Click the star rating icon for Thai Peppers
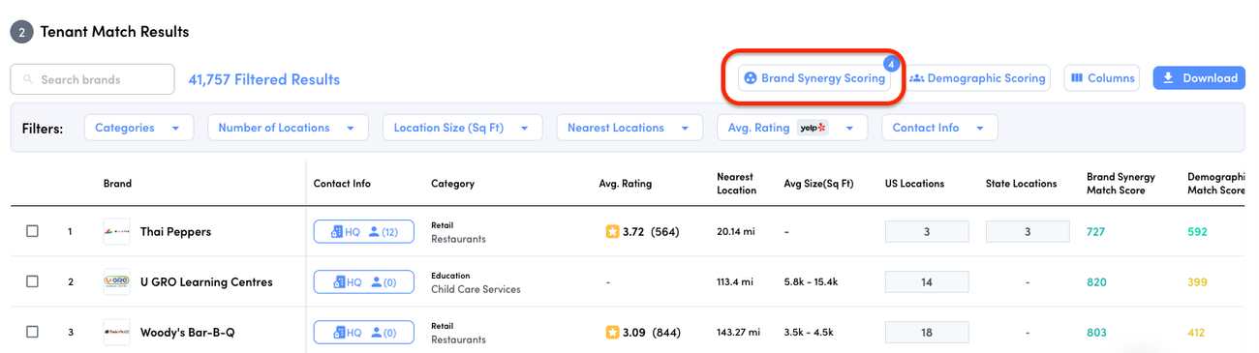This screenshot has height=353, width=1259. [612, 232]
